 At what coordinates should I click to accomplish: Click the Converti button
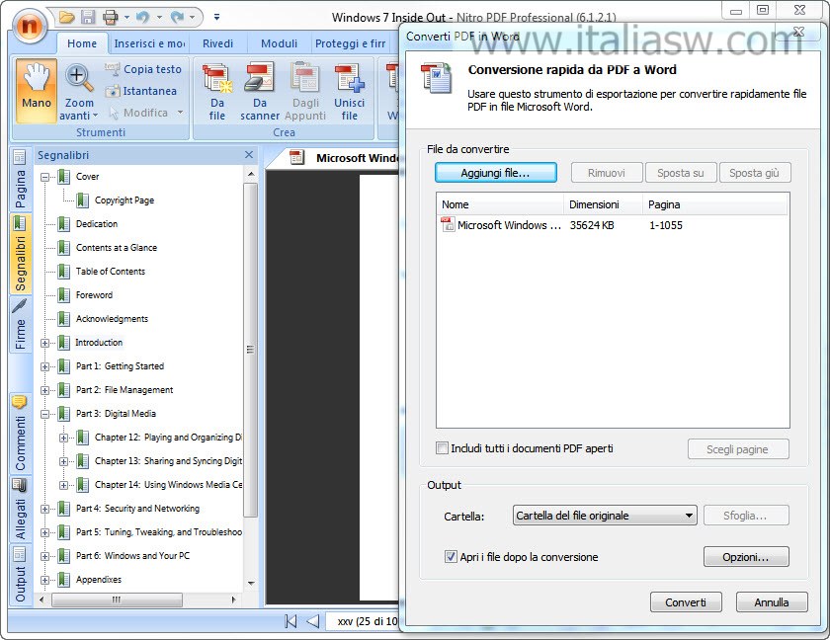686,601
